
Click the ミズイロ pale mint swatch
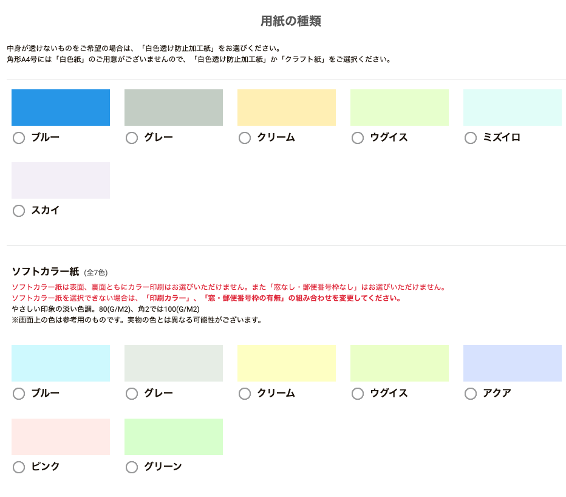tap(513, 108)
